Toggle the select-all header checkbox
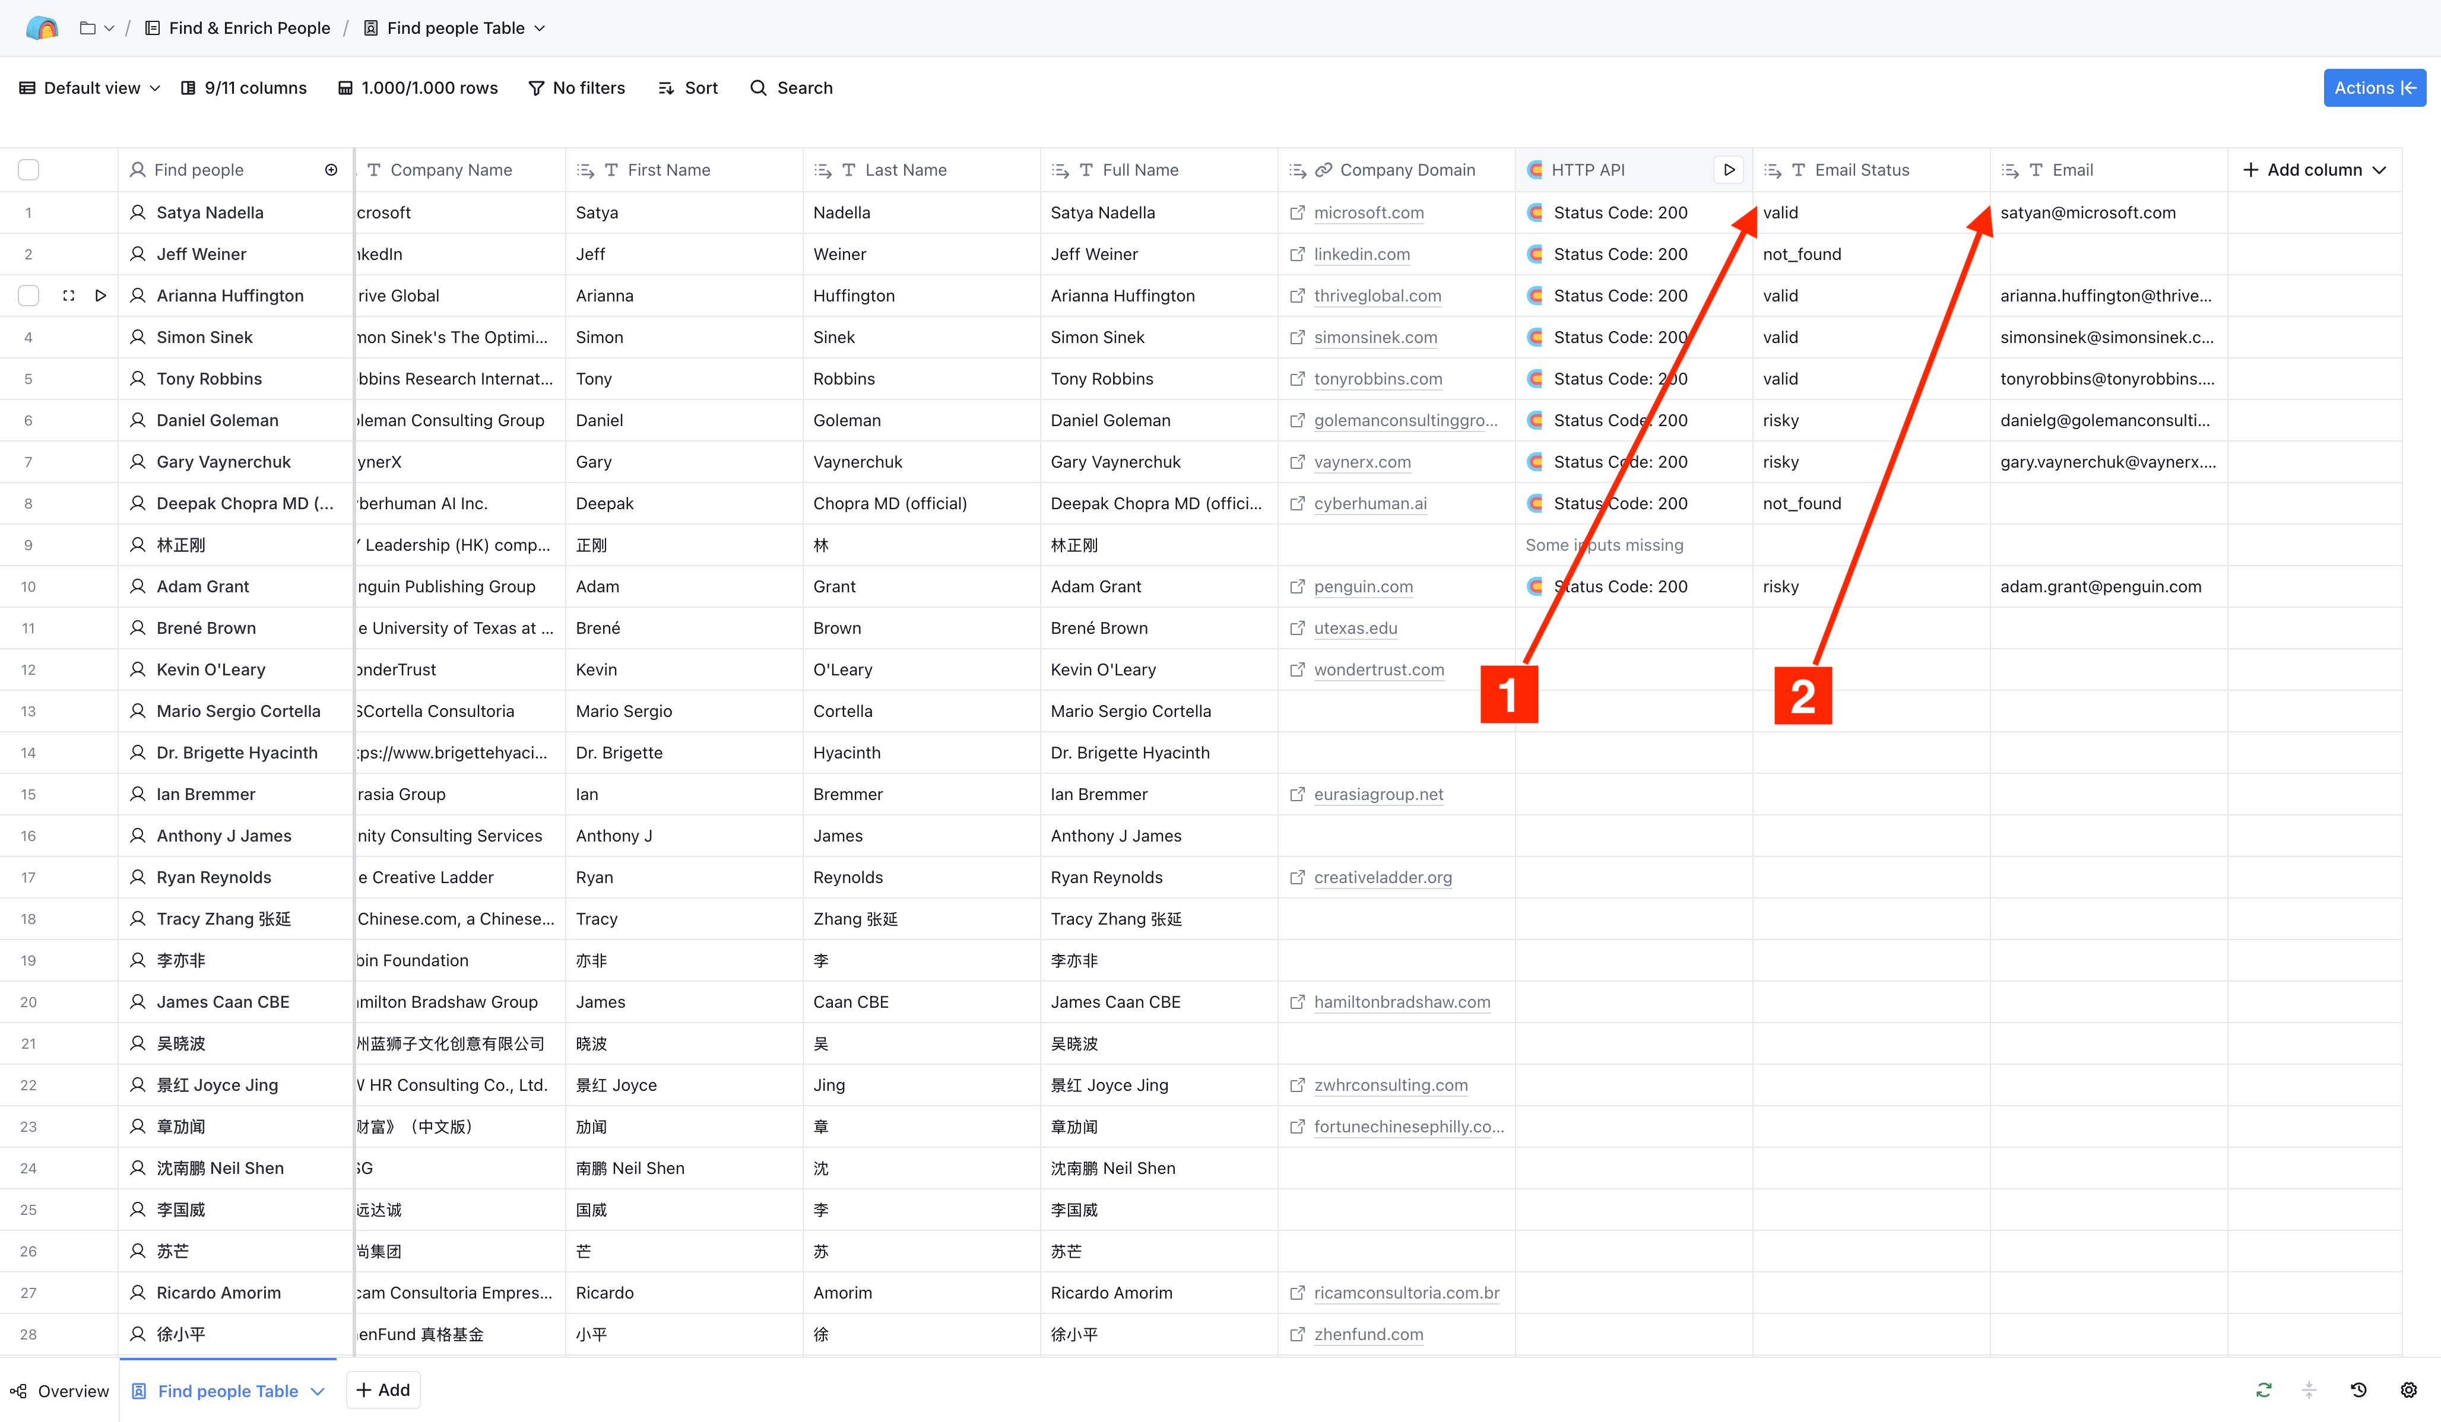This screenshot has height=1422, width=2441. (29, 170)
